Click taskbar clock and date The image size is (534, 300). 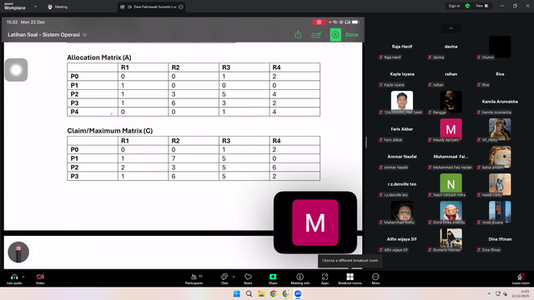pyautogui.click(x=521, y=293)
